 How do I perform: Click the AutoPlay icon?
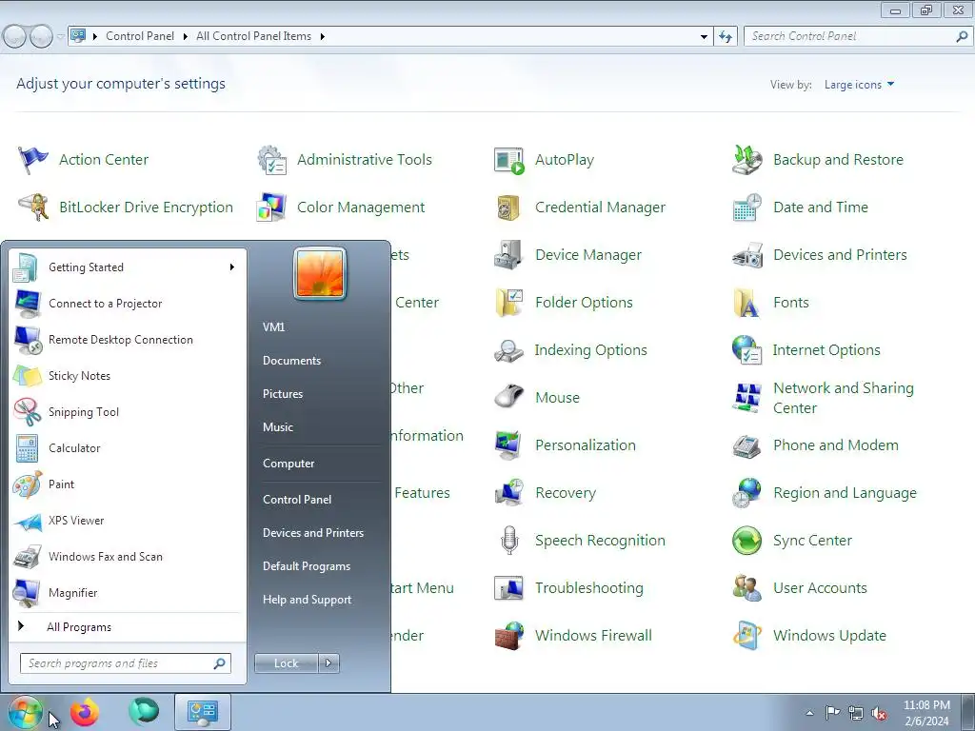[509, 160]
